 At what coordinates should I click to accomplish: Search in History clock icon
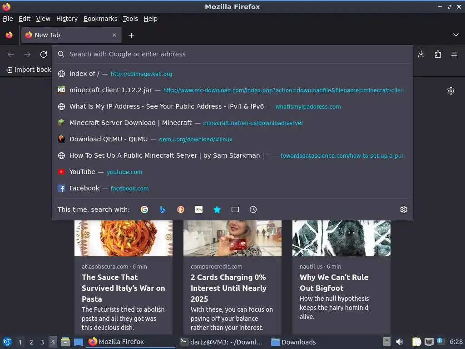point(253,209)
